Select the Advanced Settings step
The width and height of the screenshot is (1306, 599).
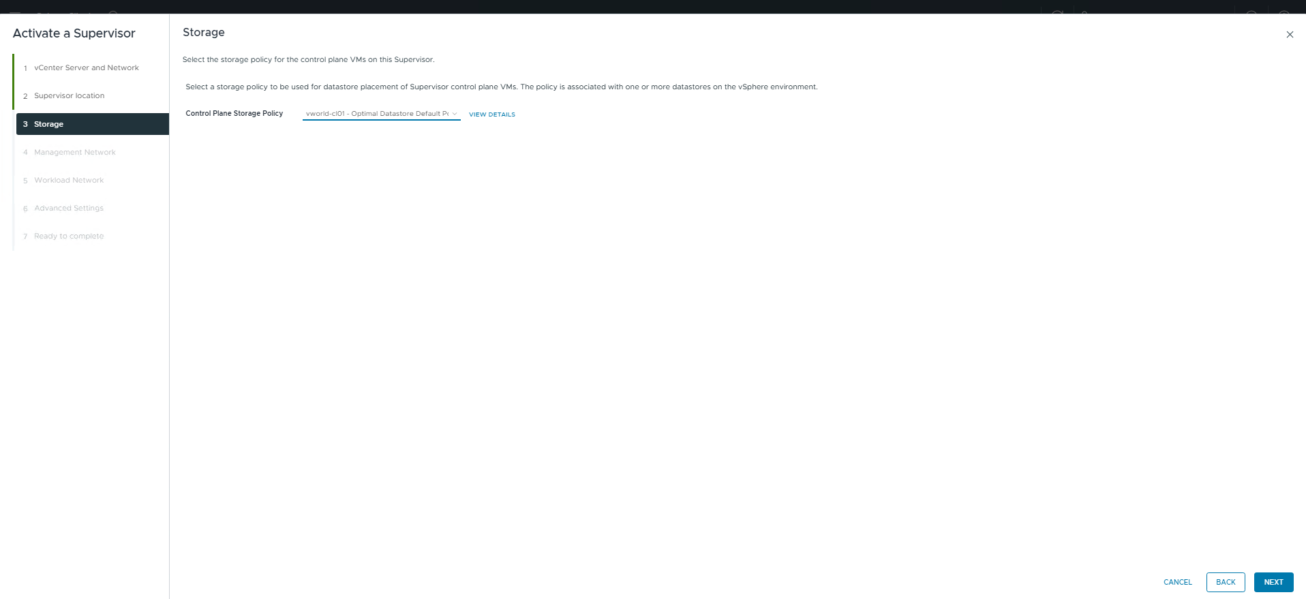click(69, 209)
